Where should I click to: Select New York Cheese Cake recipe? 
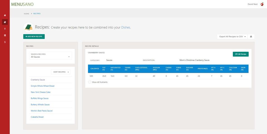click(x=41, y=92)
